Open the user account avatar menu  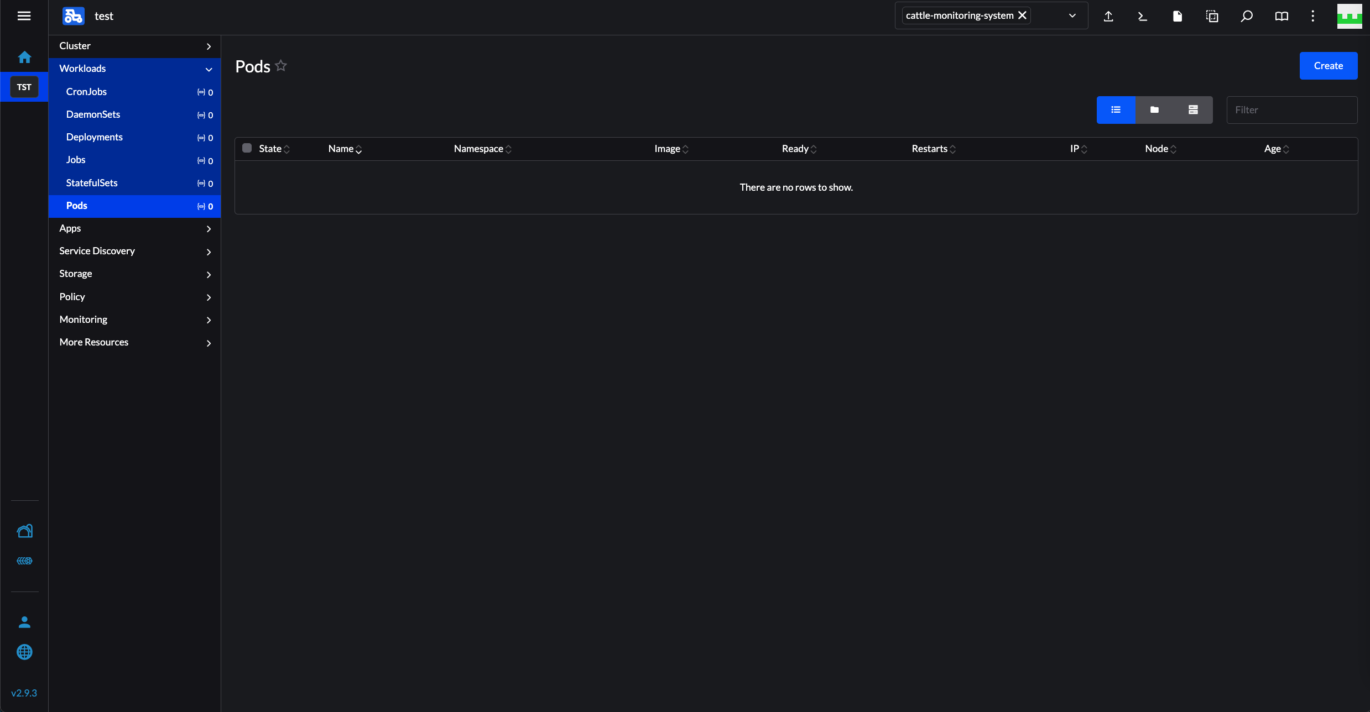coord(1349,16)
